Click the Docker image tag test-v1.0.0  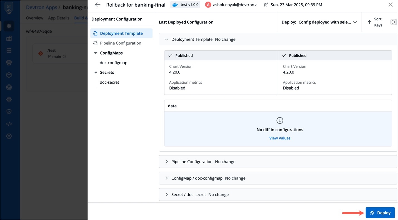(x=185, y=5)
